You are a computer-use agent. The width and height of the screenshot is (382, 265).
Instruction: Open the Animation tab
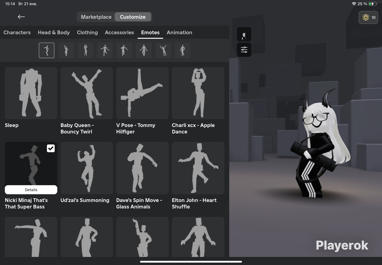click(x=179, y=32)
